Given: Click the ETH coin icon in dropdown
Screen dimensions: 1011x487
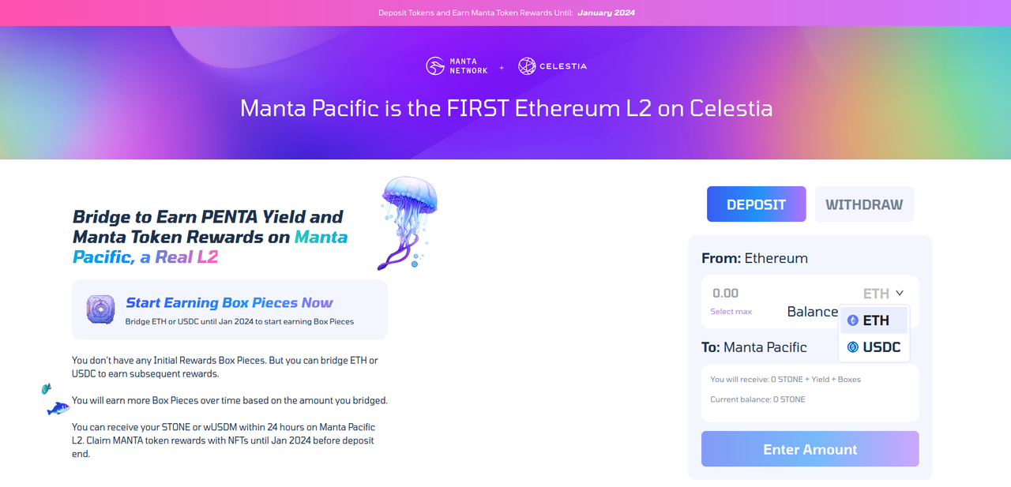Looking at the screenshot, I should 852,320.
